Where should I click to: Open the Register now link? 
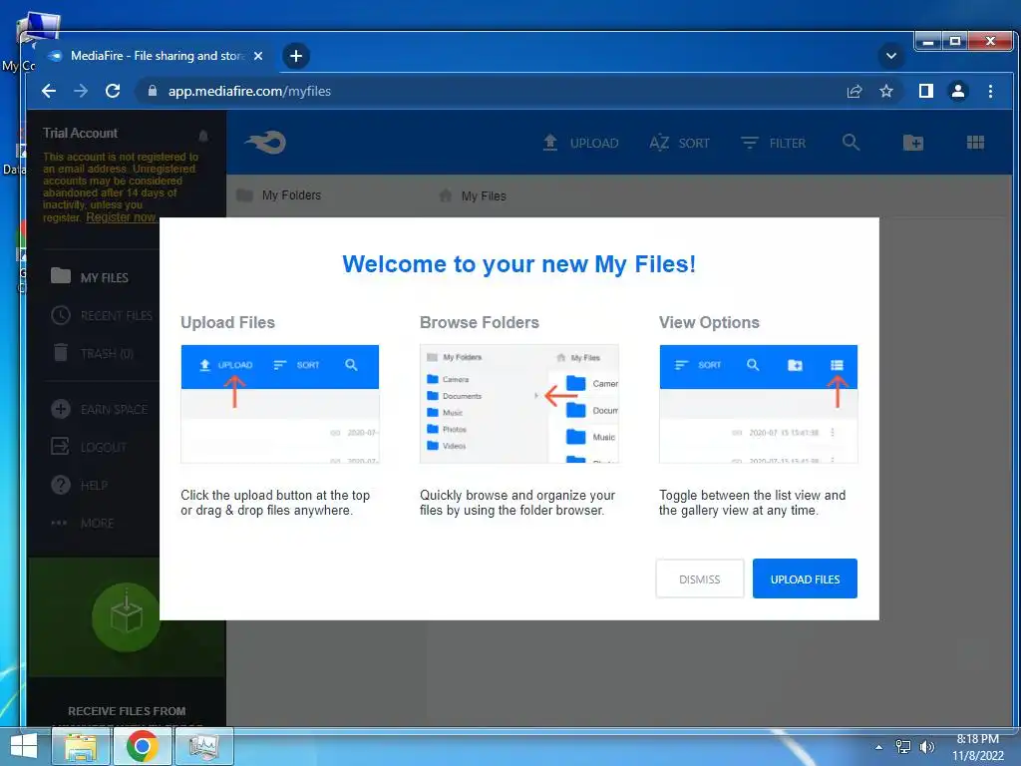click(x=121, y=216)
